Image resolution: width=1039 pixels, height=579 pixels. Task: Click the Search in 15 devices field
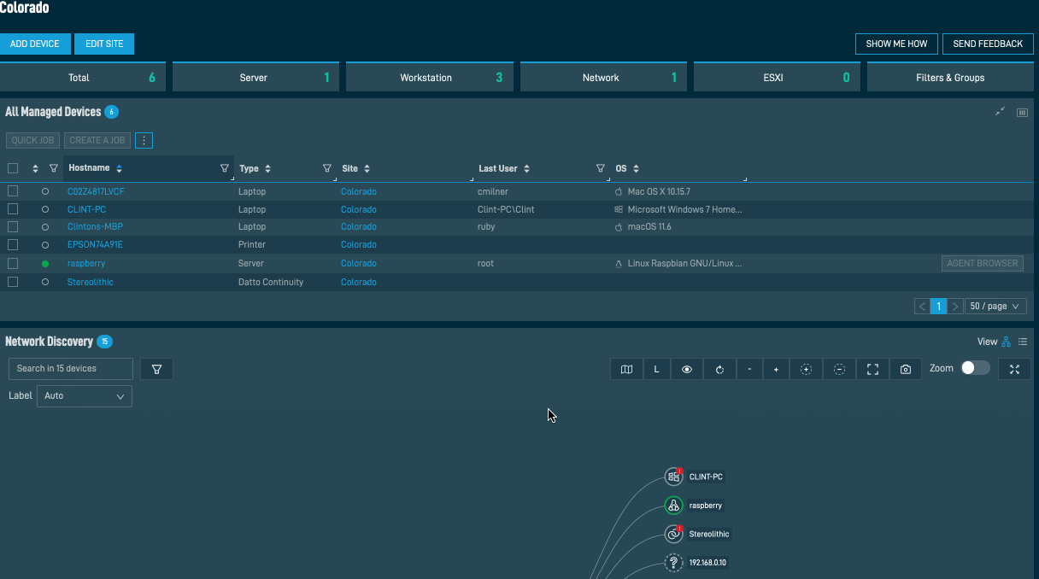71,369
